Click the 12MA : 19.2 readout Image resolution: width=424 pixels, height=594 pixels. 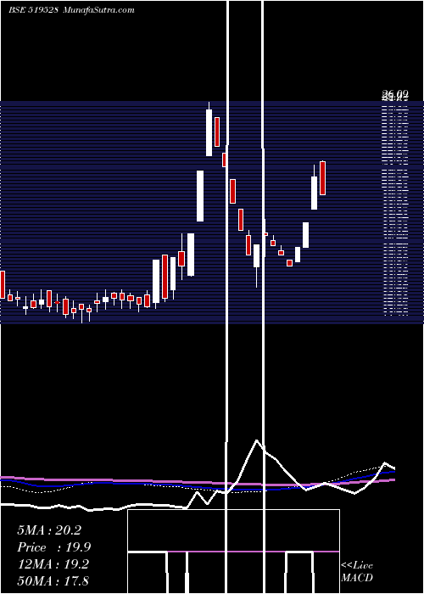click(x=53, y=564)
